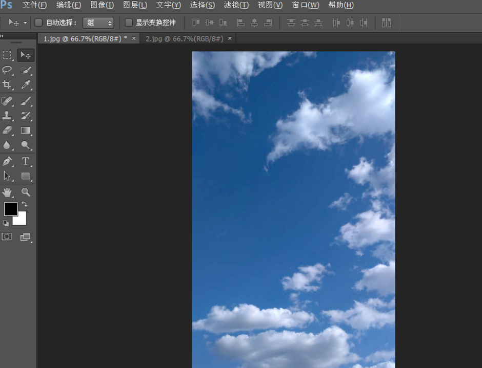Activate the Eraser tool
Viewport: 482px width, 368px height.
point(7,131)
